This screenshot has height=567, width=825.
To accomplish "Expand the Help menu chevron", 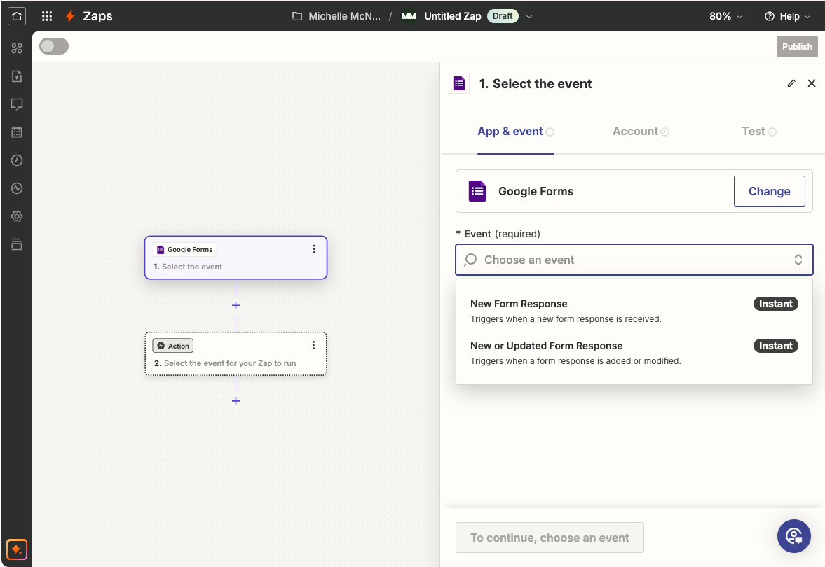I will pos(807,16).
